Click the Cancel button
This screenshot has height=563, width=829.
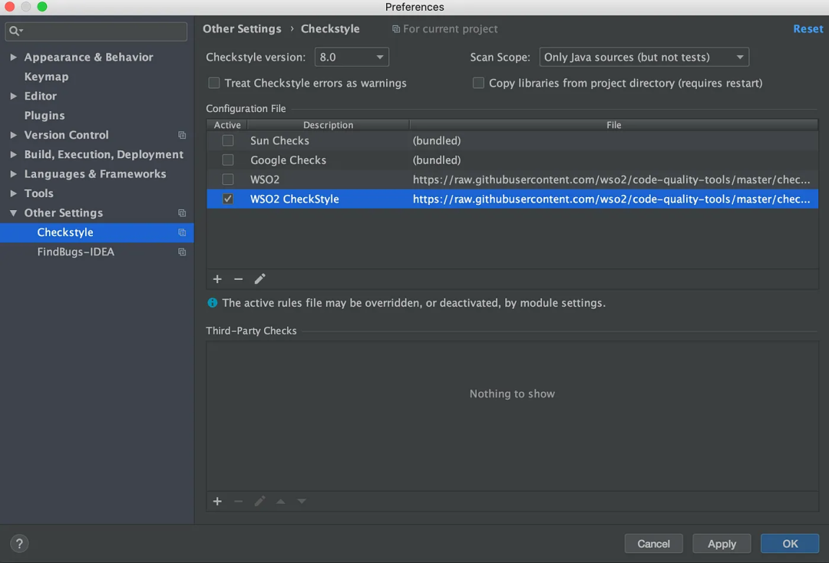(x=653, y=544)
